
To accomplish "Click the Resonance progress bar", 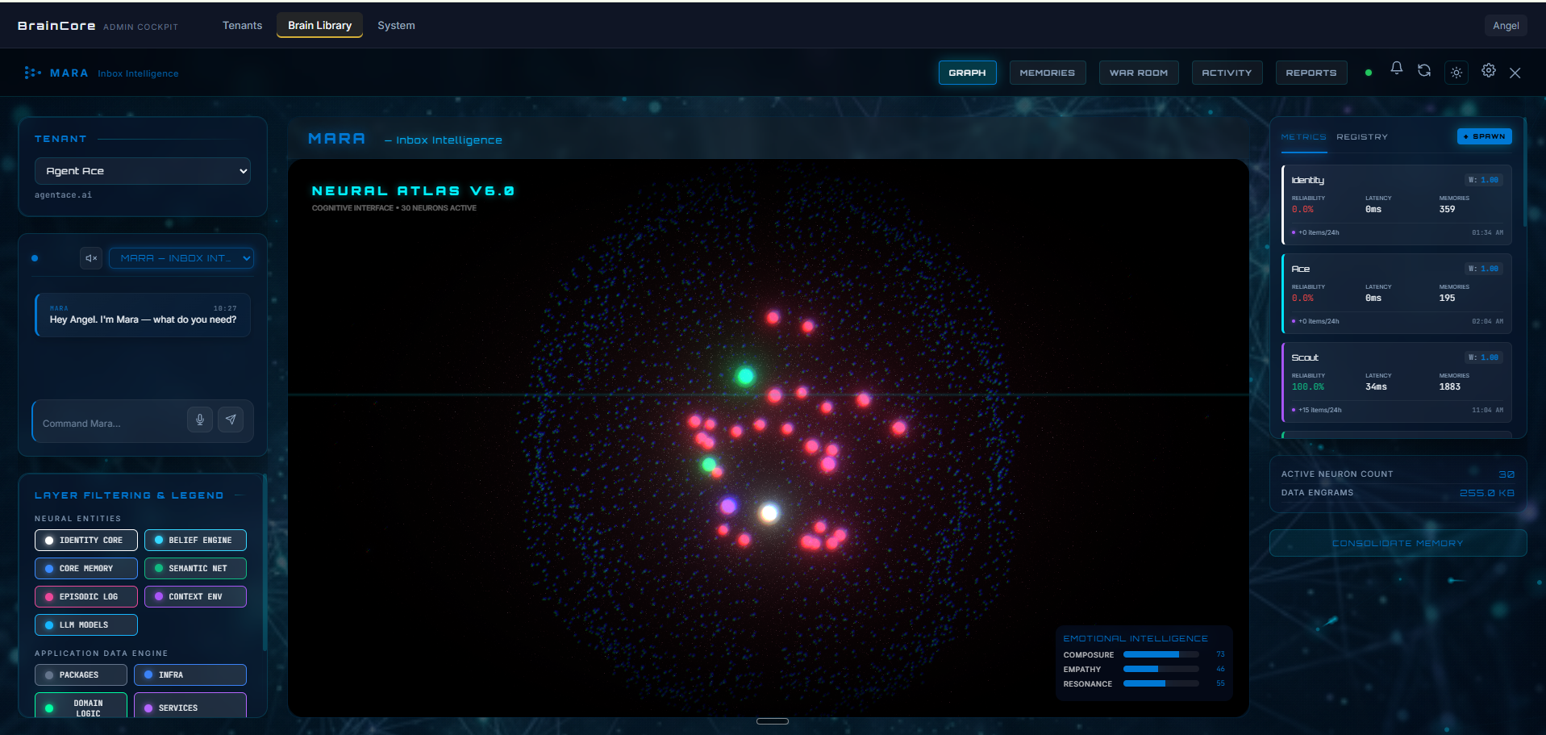I will (x=1161, y=683).
